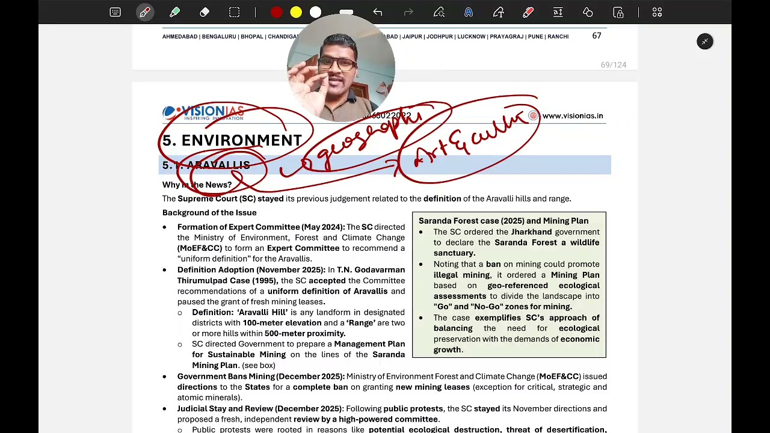
Task: Click 'Definition Adoption (November 2025):' text
Action: click(x=251, y=270)
